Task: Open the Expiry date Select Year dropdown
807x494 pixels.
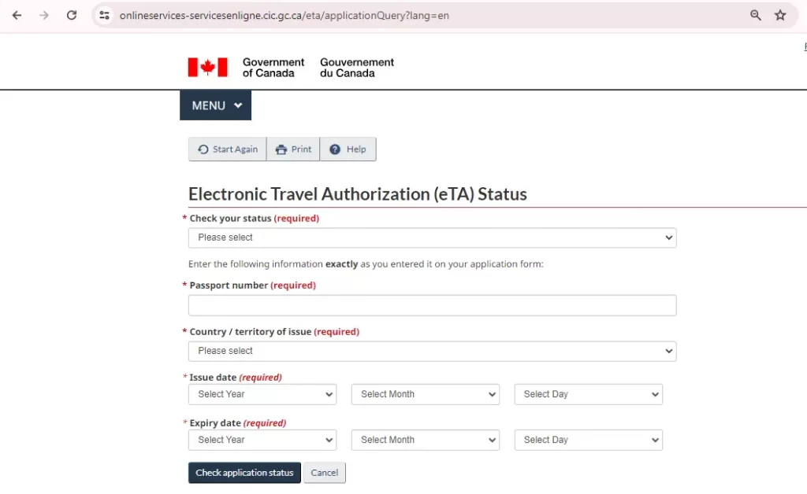Action: point(262,440)
